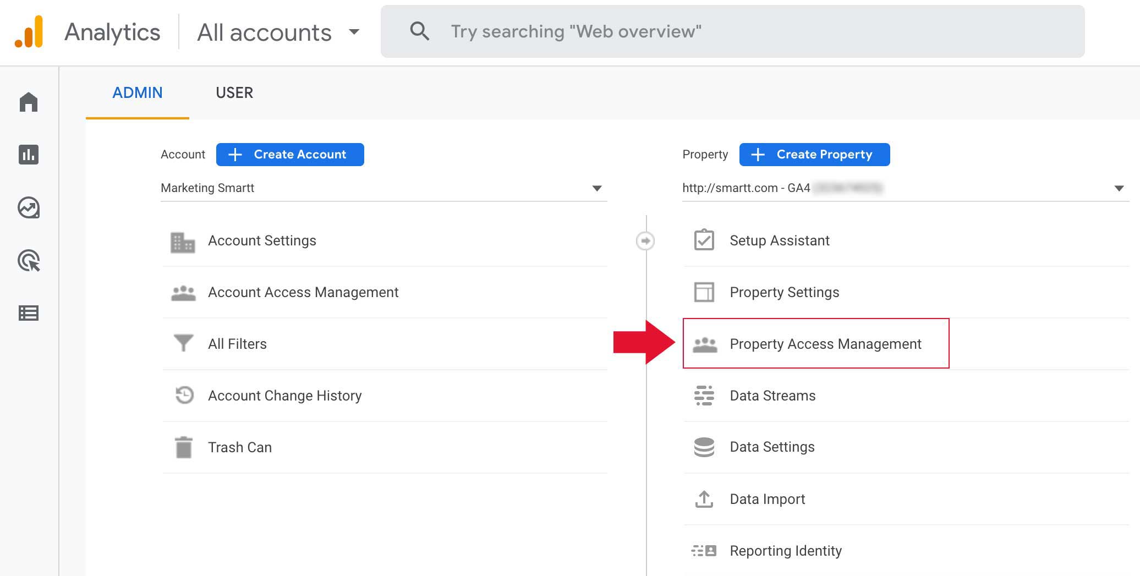Open Reports from the left sidebar

[29, 156]
